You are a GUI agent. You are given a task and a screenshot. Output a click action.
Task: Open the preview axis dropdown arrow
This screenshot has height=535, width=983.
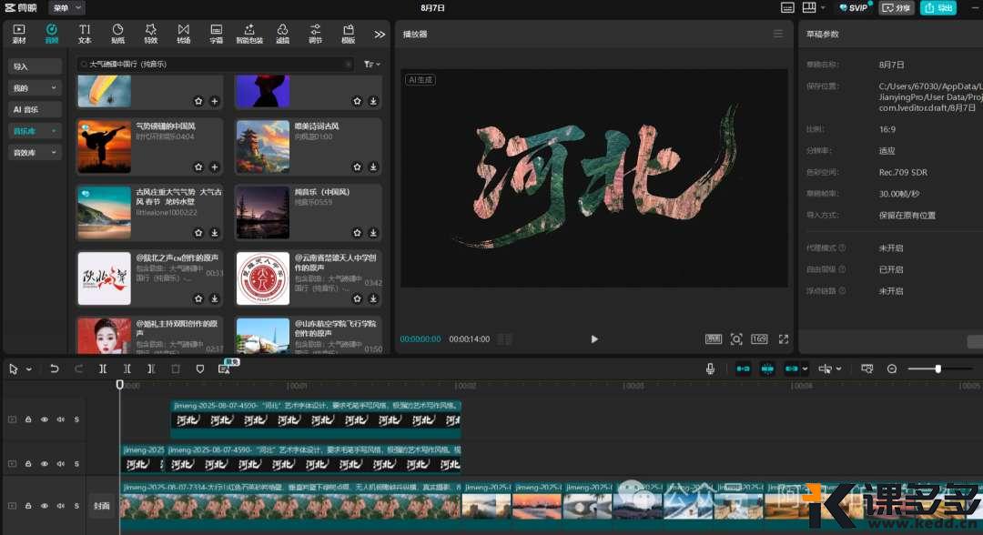click(x=839, y=369)
